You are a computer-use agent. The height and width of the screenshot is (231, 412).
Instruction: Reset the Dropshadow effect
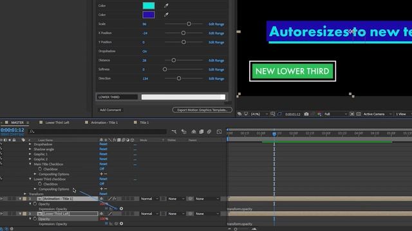tap(103, 144)
